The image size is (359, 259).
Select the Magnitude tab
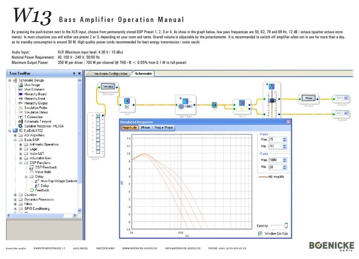129,128
